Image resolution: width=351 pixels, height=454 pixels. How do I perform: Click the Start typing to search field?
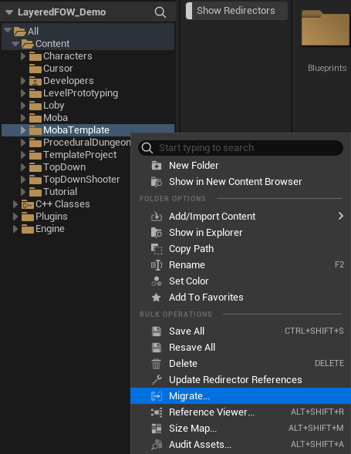241,148
